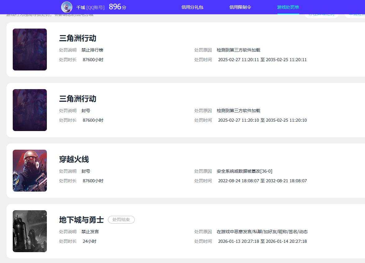This screenshot has height=263, width=365.
Task: Switch to the 信用限制令 tab
Action: [x=240, y=7]
